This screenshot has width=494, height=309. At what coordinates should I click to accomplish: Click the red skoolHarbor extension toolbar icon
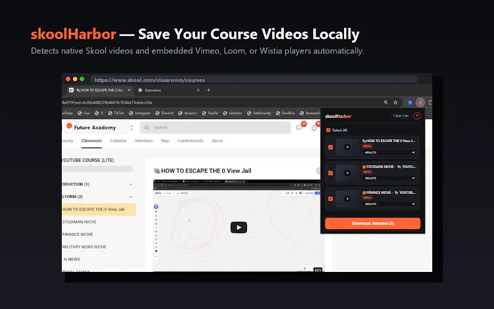click(420, 103)
